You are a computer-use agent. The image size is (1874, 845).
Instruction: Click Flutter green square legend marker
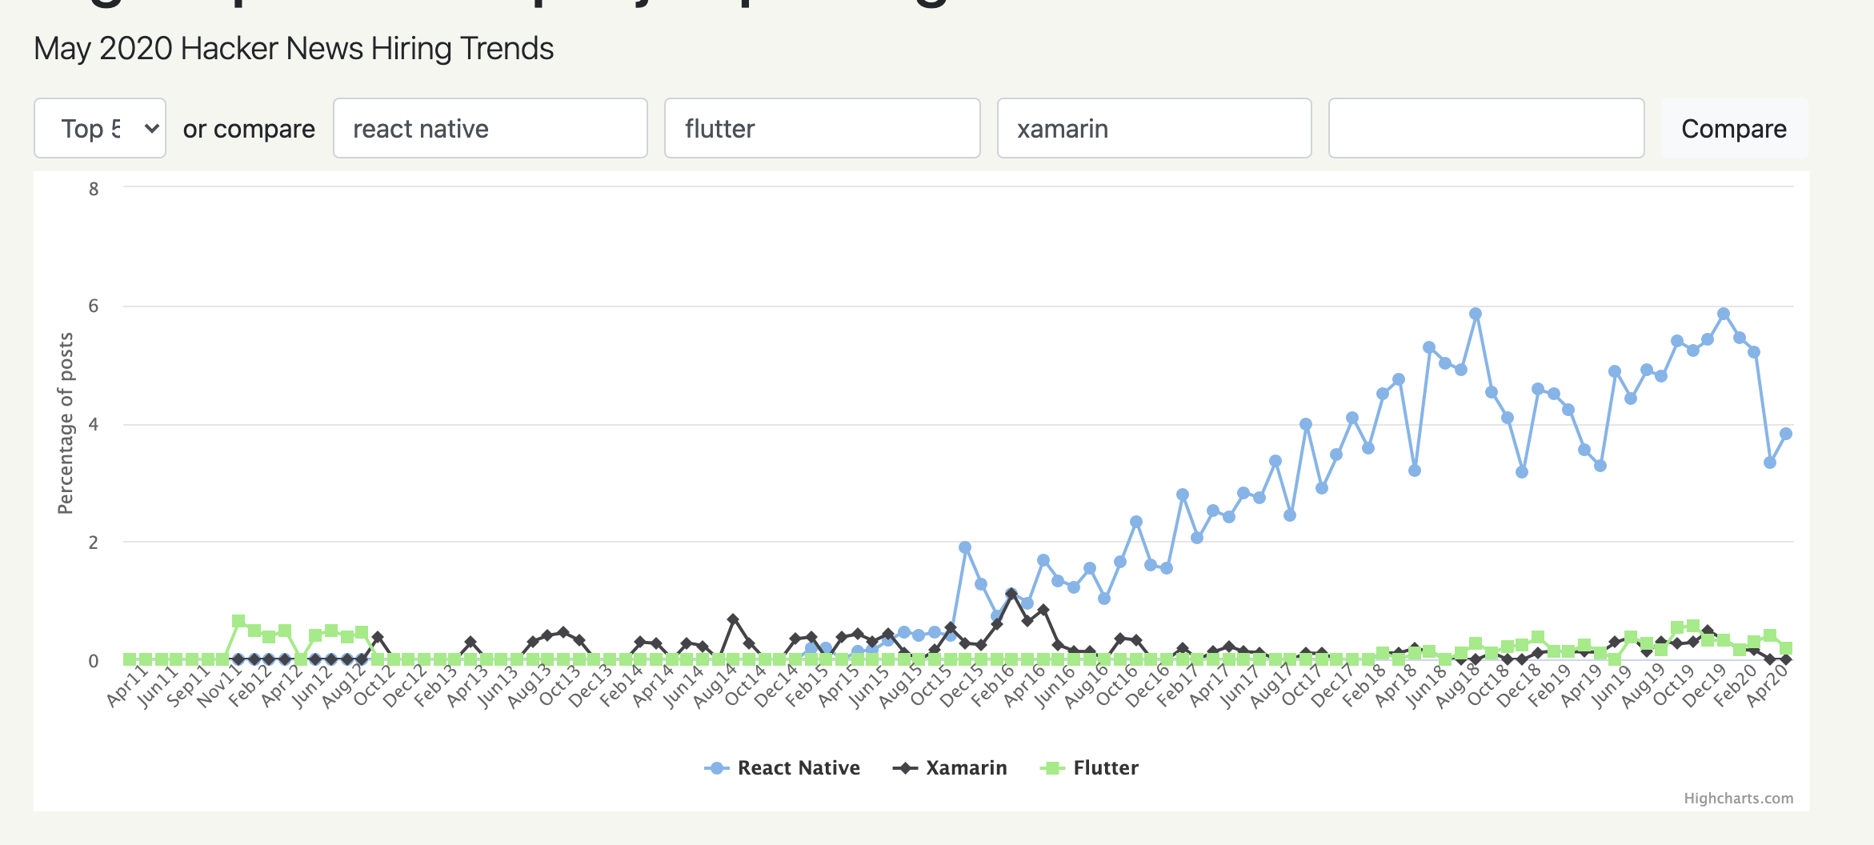(x=1052, y=768)
